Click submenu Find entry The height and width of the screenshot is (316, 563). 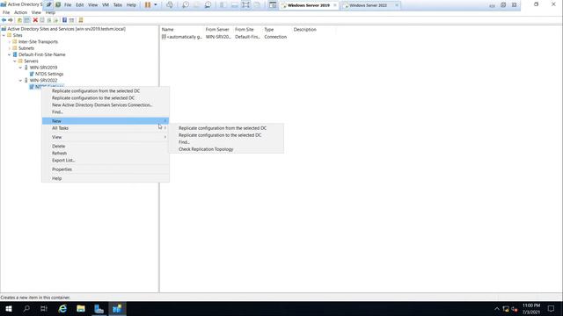coord(226,142)
